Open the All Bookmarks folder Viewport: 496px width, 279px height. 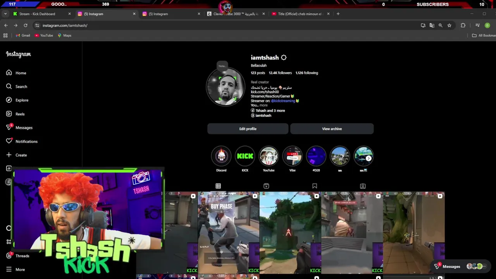tap(484, 35)
